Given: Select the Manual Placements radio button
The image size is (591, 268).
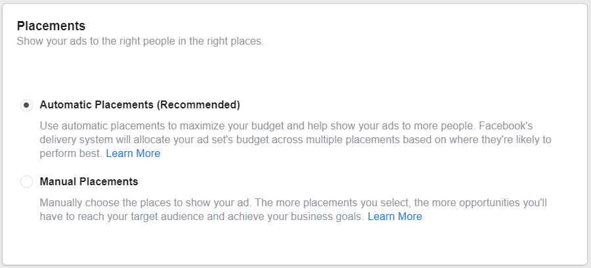Looking at the screenshot, I should click(26, 182).
